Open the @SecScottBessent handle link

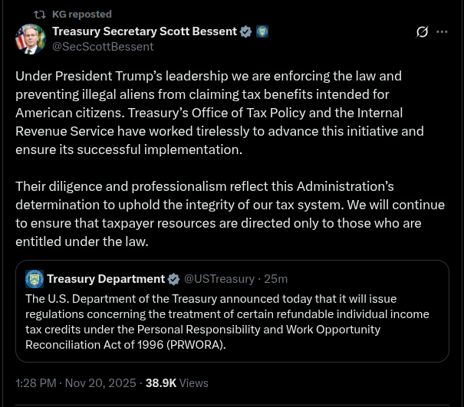[103, 47]
